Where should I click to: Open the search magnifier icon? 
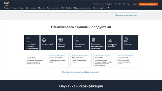click(108, 8)
